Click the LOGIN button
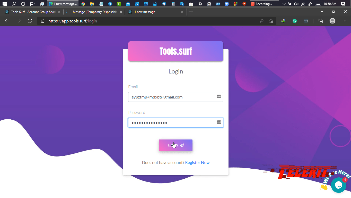 pos(175,145)
